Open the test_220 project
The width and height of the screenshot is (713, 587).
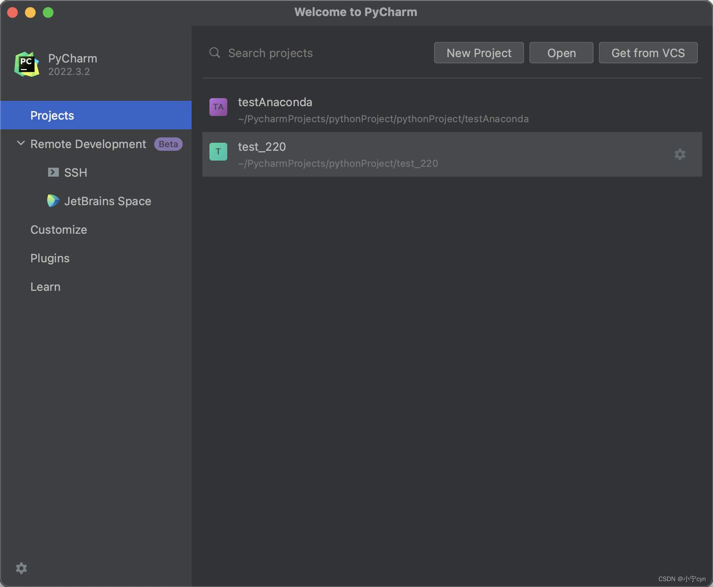coord(452,154)
